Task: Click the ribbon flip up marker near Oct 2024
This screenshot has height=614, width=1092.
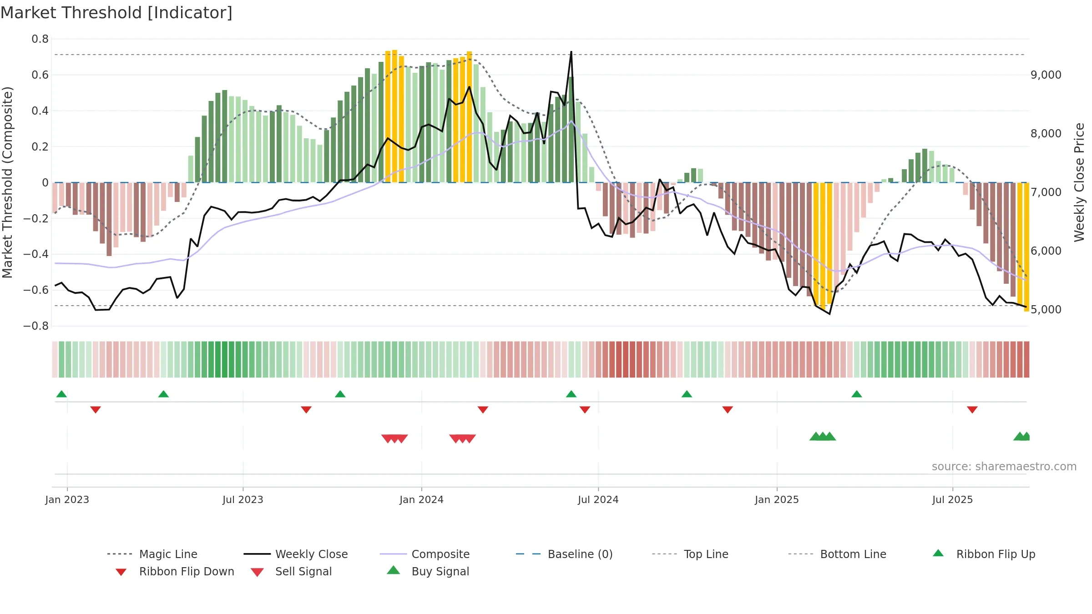Action: coord(687,394)
